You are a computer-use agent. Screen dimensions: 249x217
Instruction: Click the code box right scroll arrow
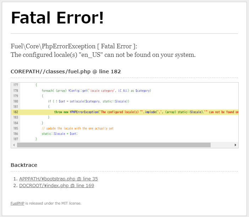236,145
